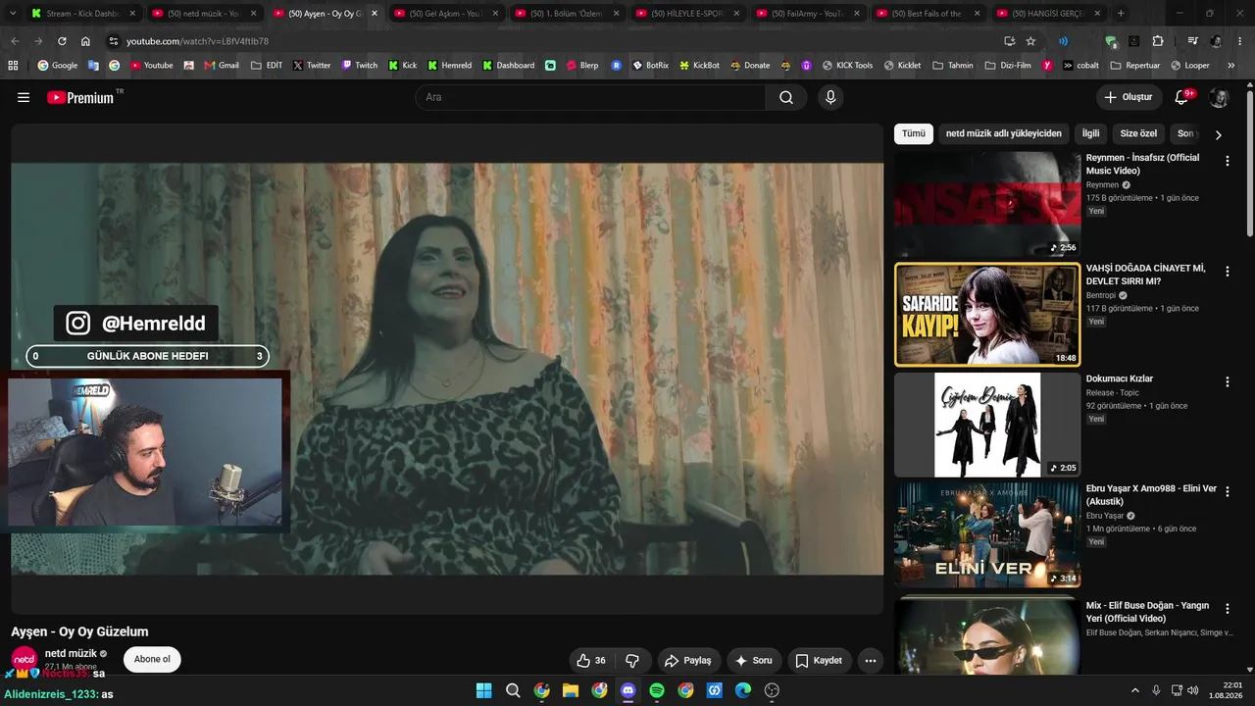The width and height of the screenshot is (1255, 706).
Task: Open the Dizi-Film bookmark folder
Action: pos(1010,66)
